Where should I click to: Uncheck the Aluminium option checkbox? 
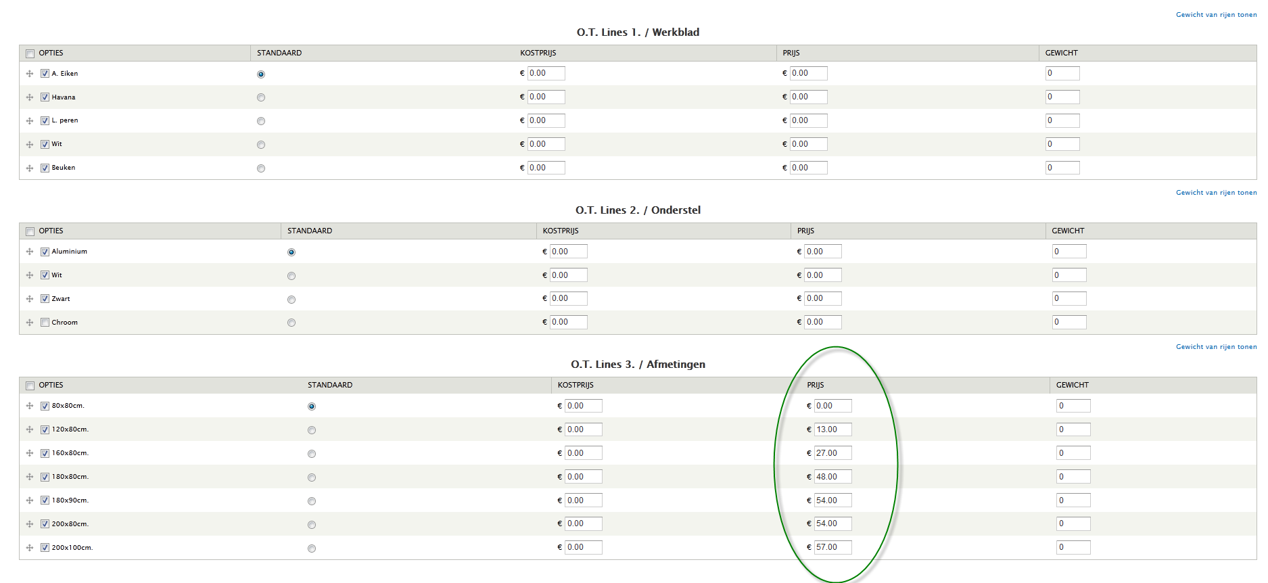pos(45,252)
